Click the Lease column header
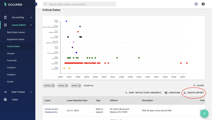Viewport: 212px width, 120px height. click(47, 100)
